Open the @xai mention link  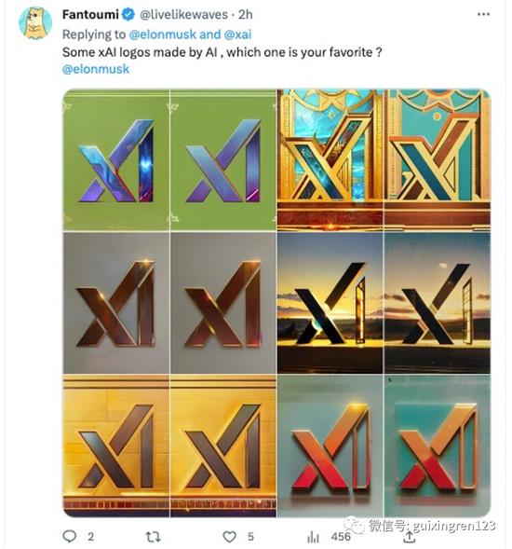point(237,34)
